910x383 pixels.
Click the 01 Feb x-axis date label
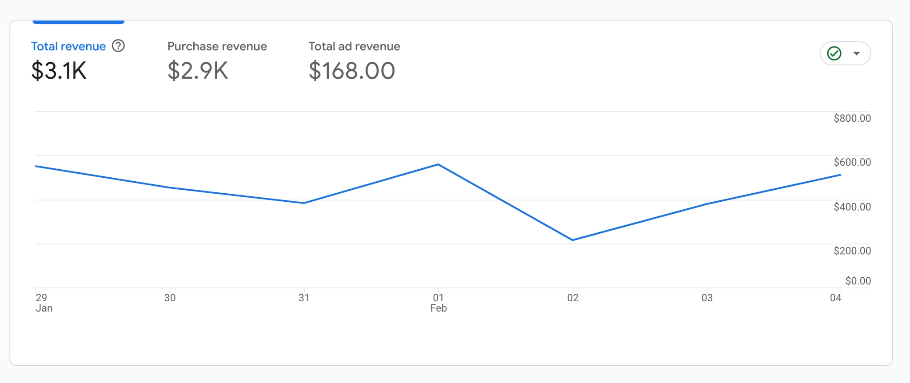tap(438, 303)
